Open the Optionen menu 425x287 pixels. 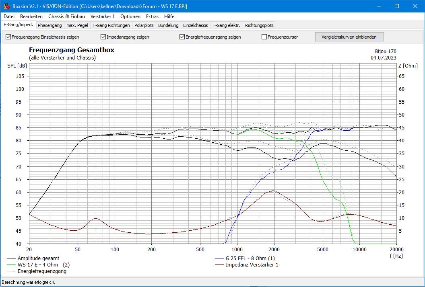click(x=130, y=16)
